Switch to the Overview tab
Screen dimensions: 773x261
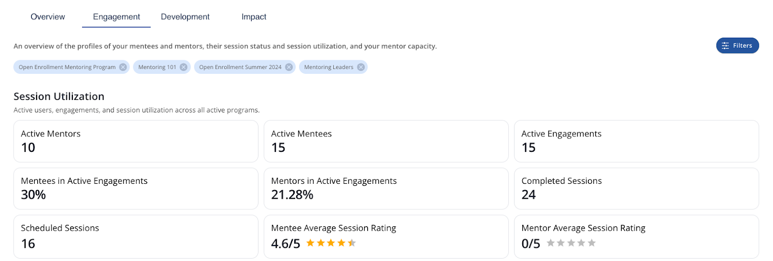[x=48, y=17]
